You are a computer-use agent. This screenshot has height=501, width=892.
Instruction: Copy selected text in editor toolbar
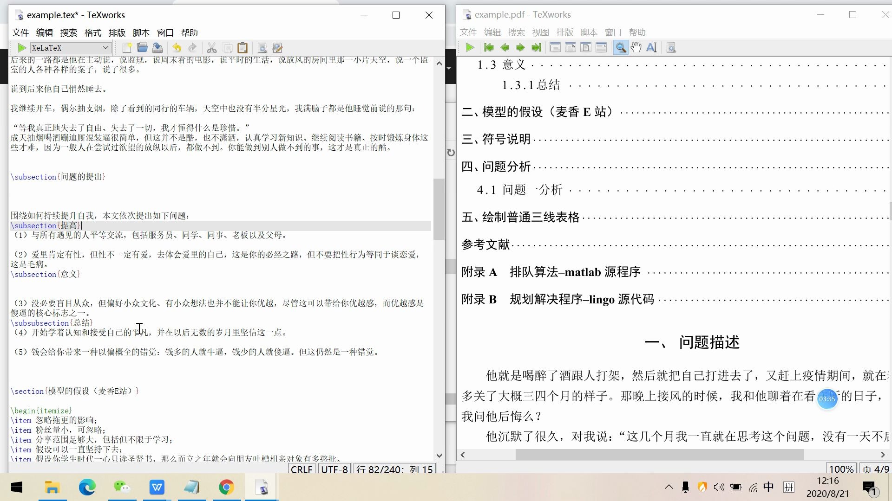[x=227, y=48]
